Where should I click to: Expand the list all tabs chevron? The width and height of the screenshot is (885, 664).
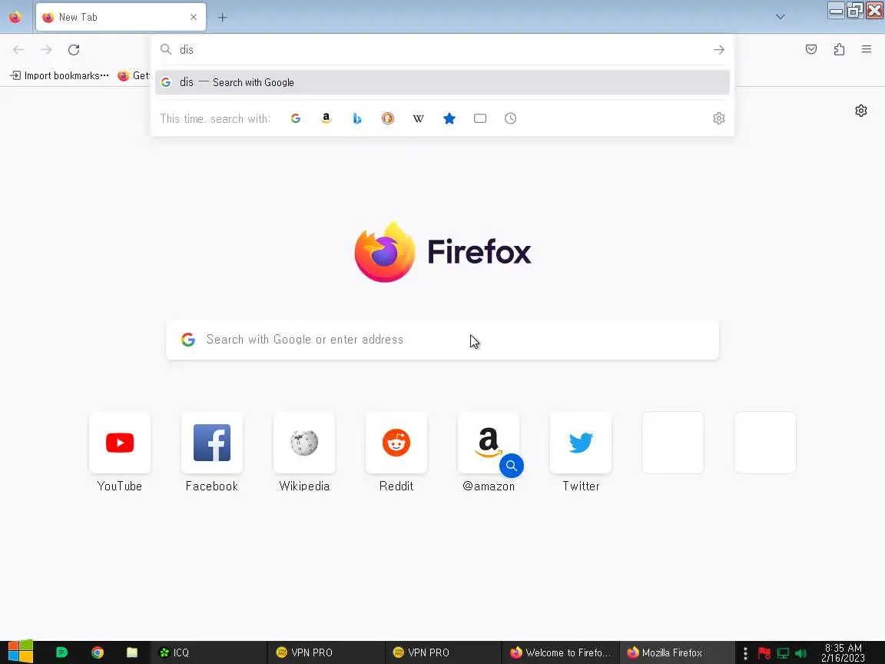click(x=780, y=17)
